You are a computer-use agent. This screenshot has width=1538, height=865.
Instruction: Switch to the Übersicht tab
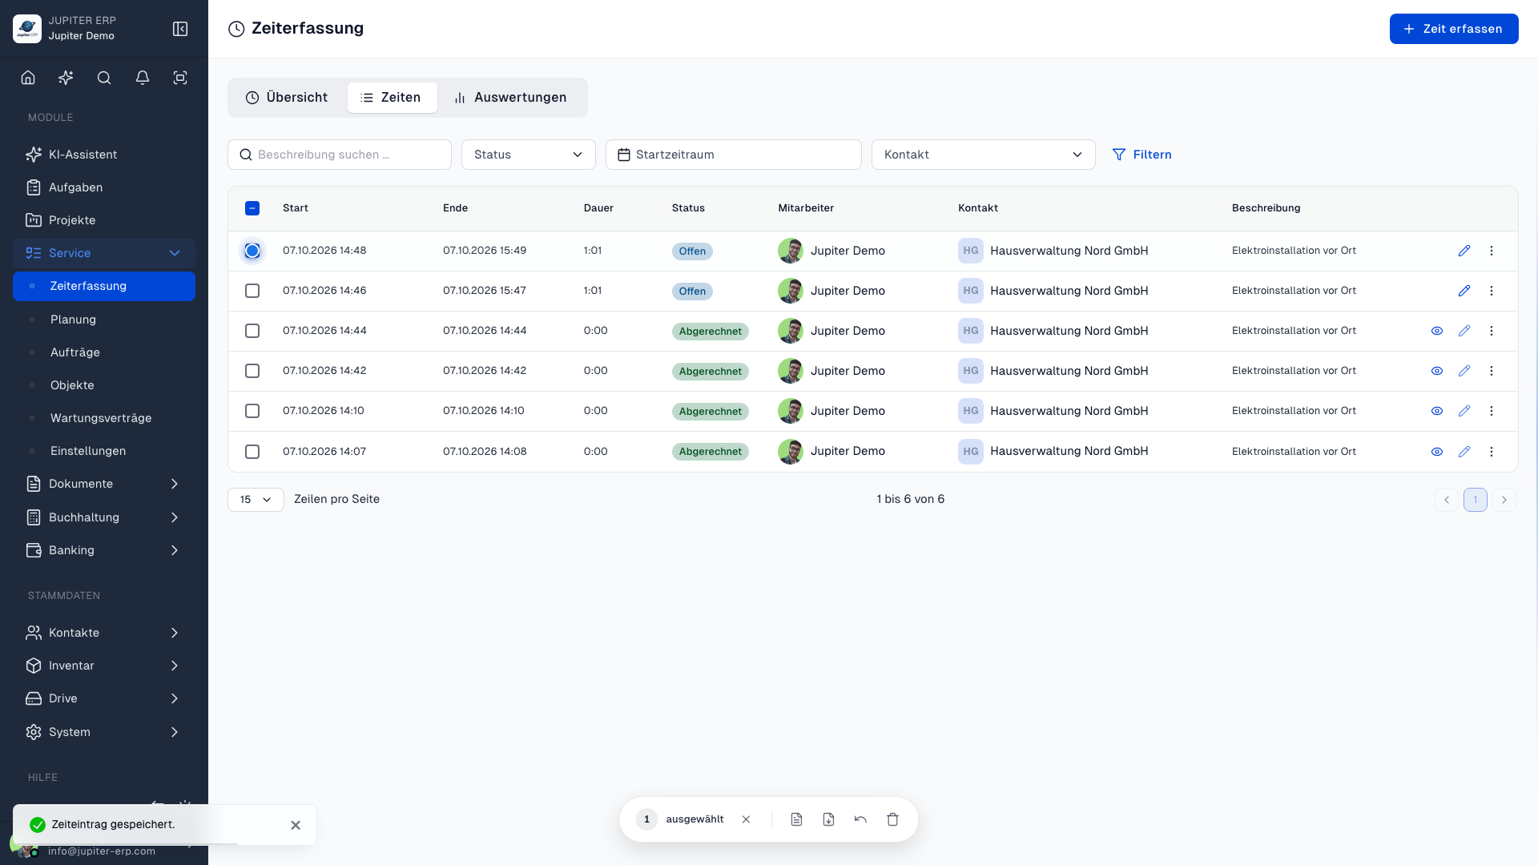(287, 98)
